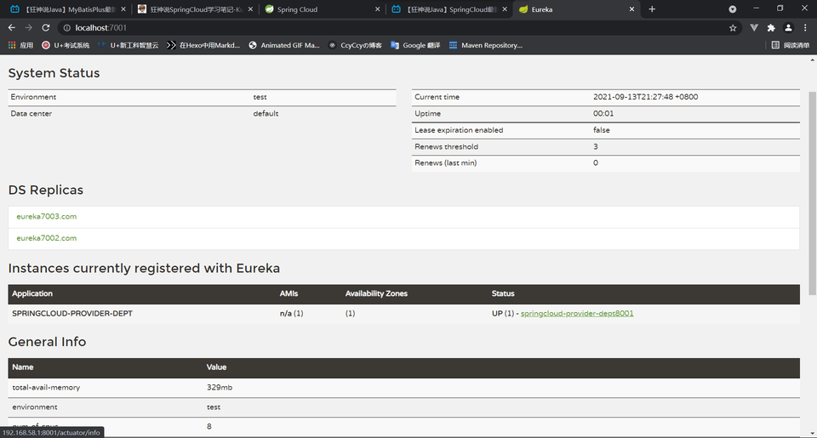Click the Instances currently registered with Eureka heading
The height and width of the screenshot is (438, 817).
[144, 268]
